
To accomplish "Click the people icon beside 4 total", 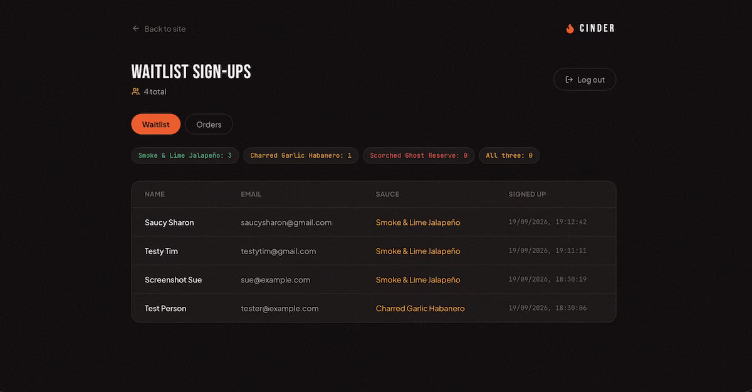I will pyautogui.click(x=135, y=91).
